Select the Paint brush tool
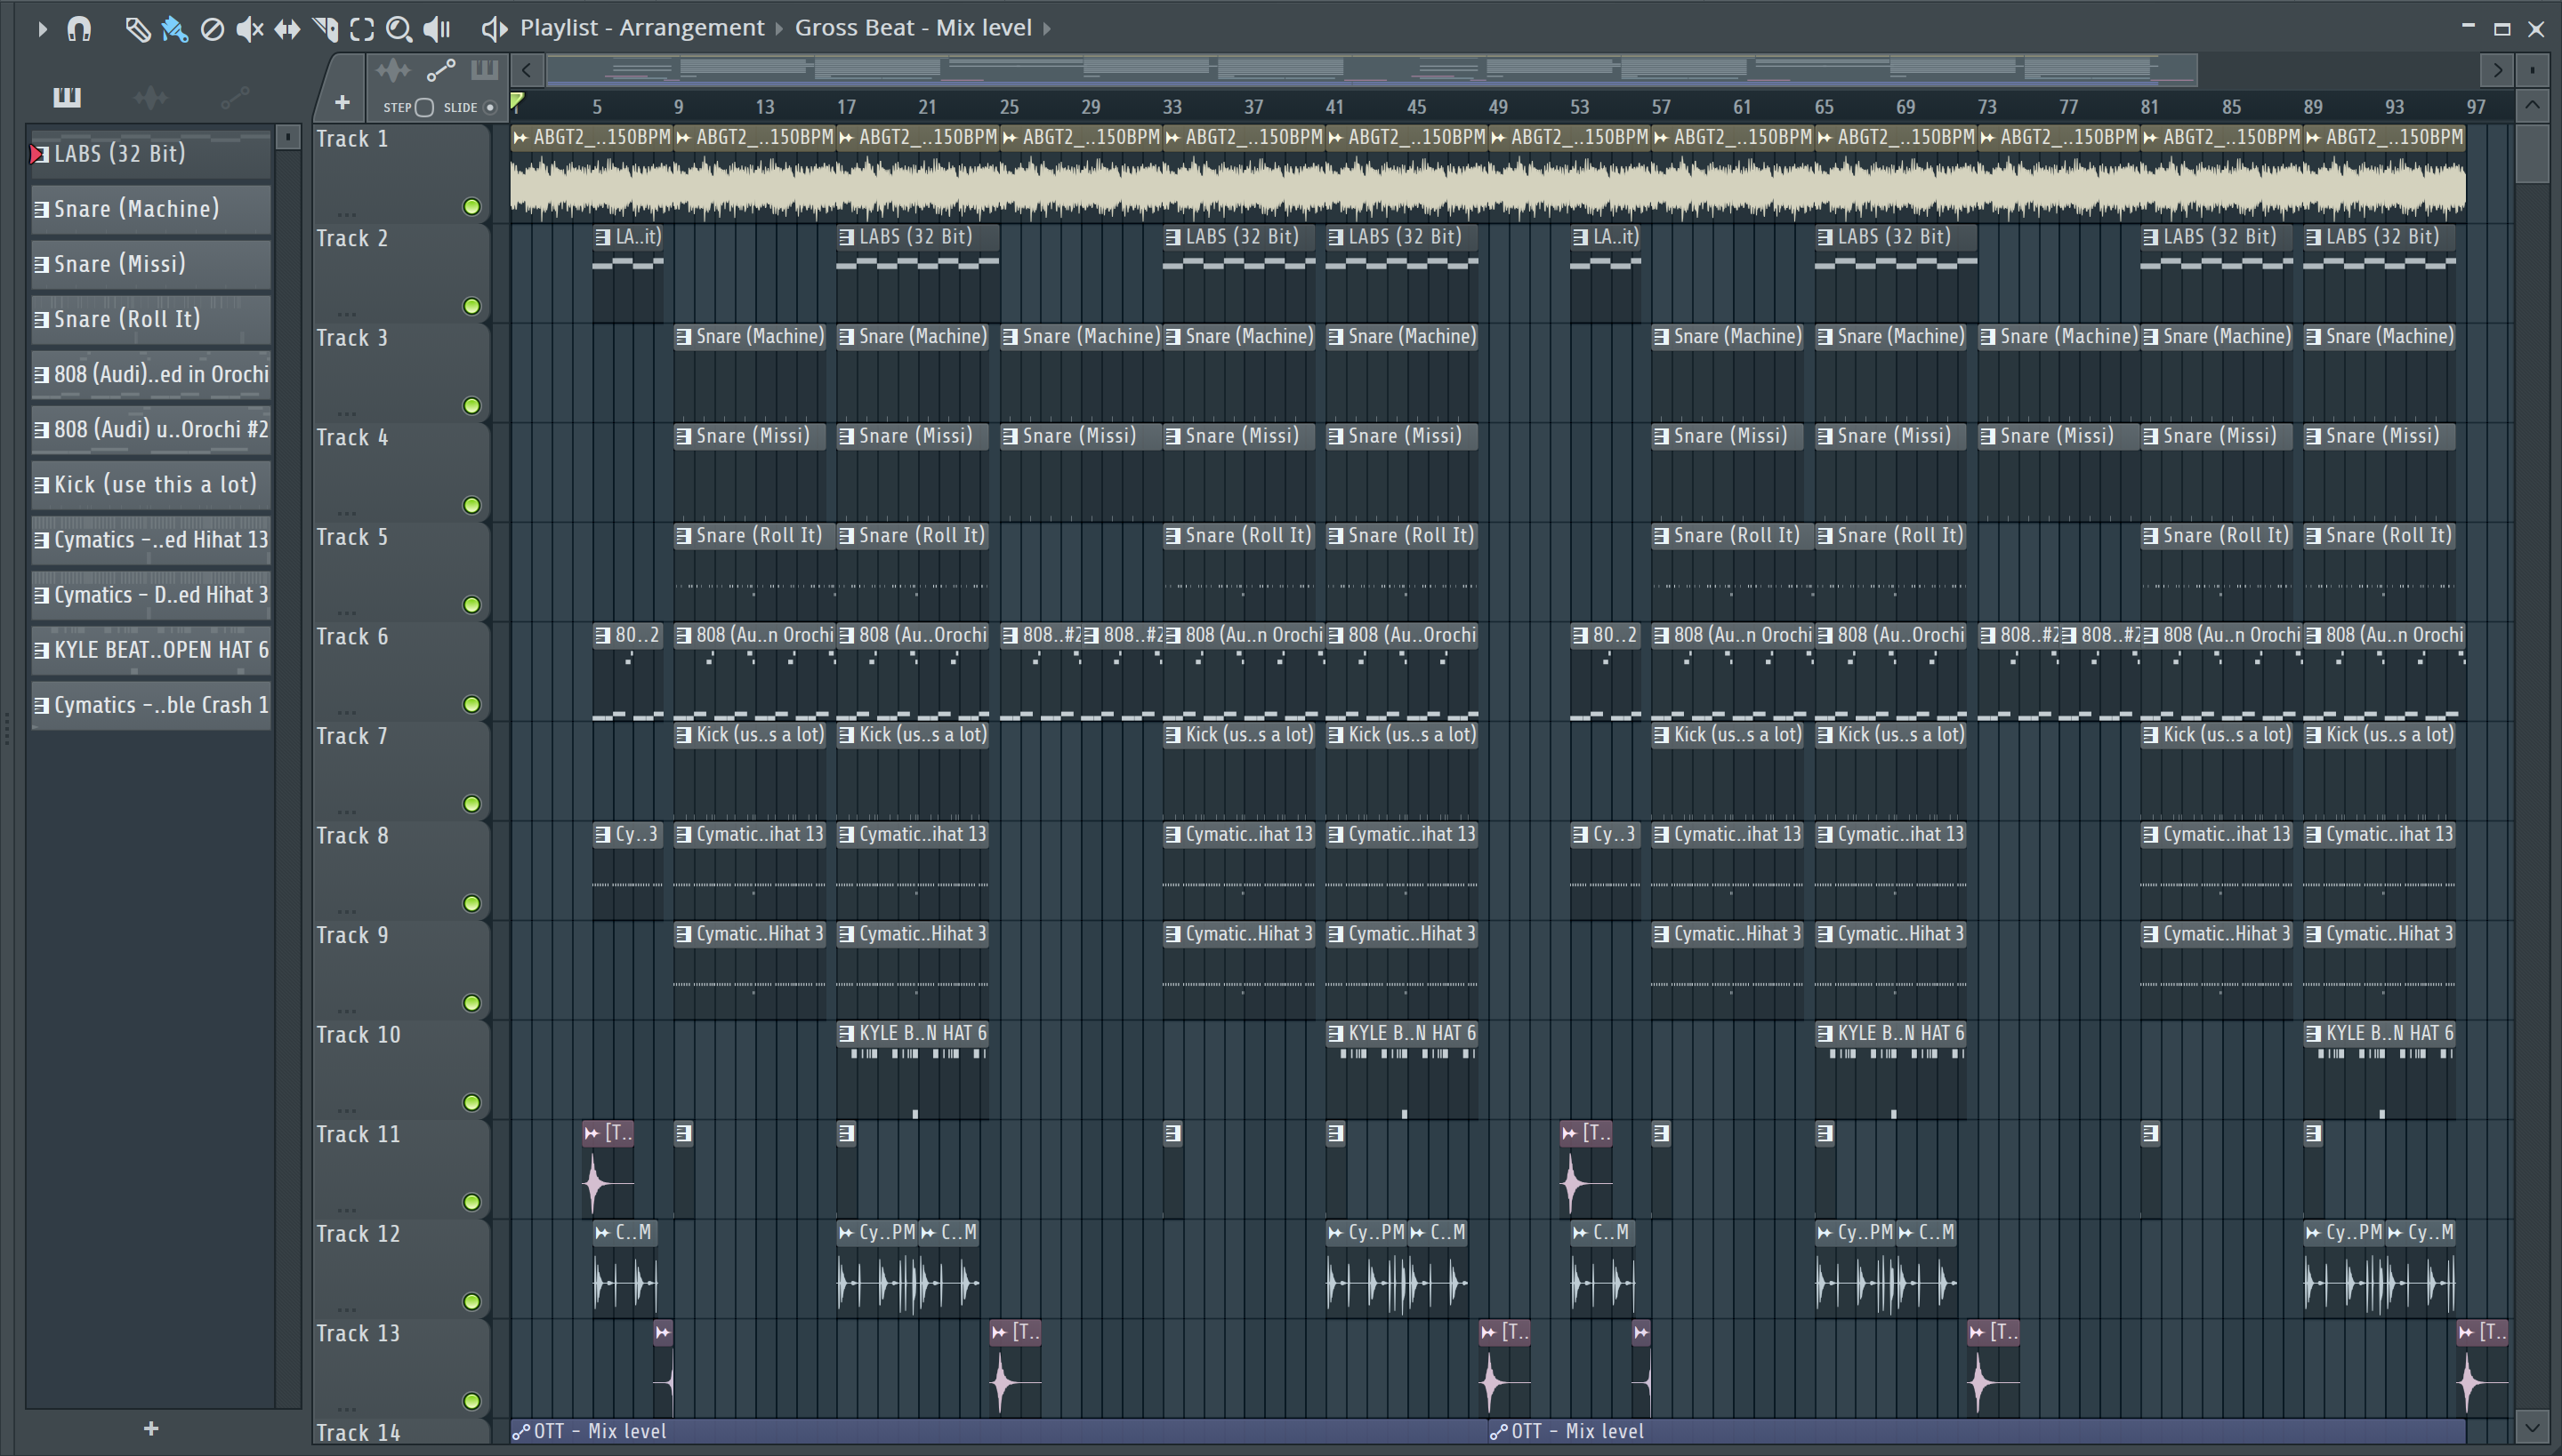 click(x=174, y=29)
